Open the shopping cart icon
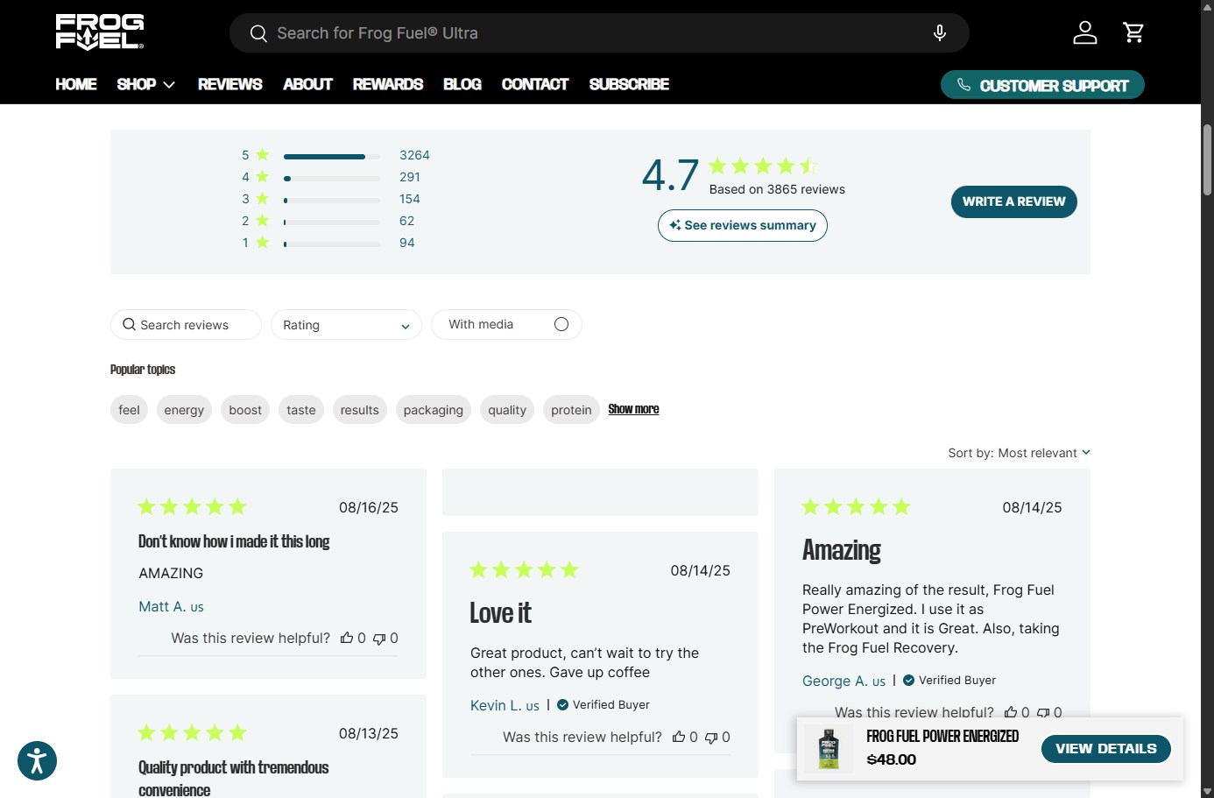The width and height of the screenshot is (1214, 798). tap(1133, 33)
